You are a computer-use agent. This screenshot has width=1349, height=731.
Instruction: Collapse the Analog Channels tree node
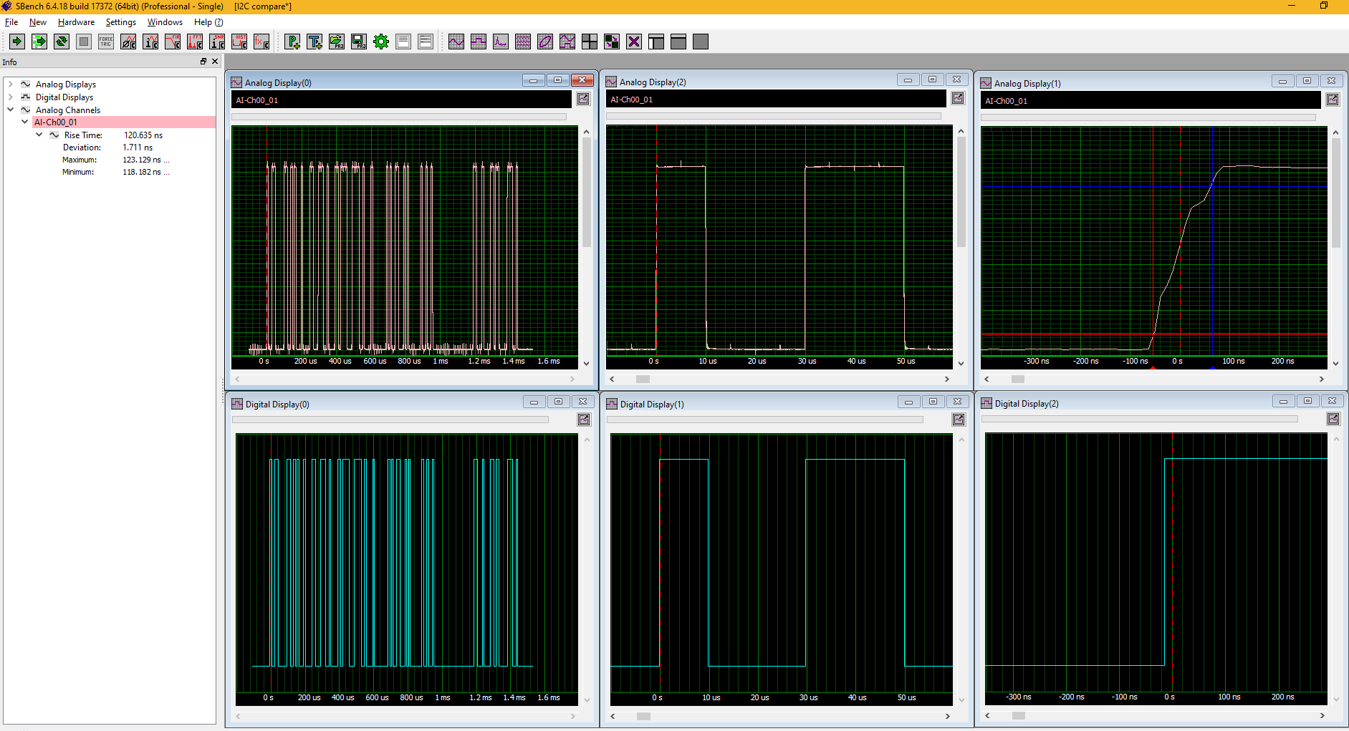tap(11, 110)
